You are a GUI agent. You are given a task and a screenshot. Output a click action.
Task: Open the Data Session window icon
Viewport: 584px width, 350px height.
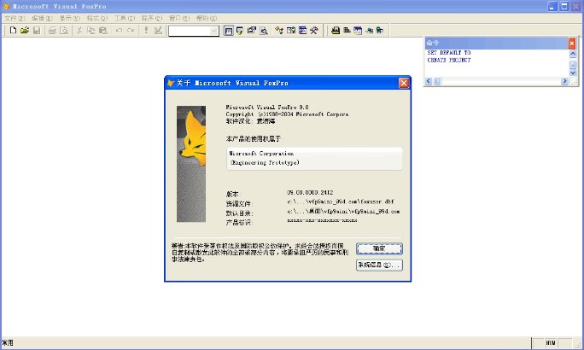tap(240, 31)
